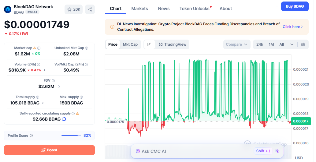Screen dimensions: 316x162
Task: Open info icon next to Profile Score
Action: tap(31, 136)
